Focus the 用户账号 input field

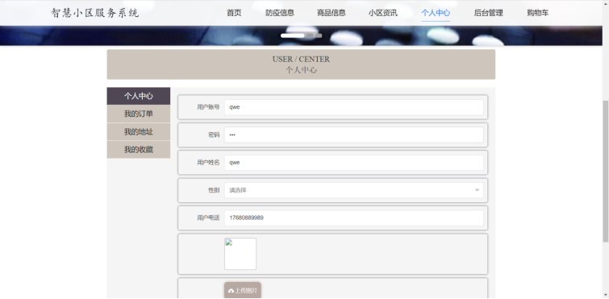tap(354, 107)
